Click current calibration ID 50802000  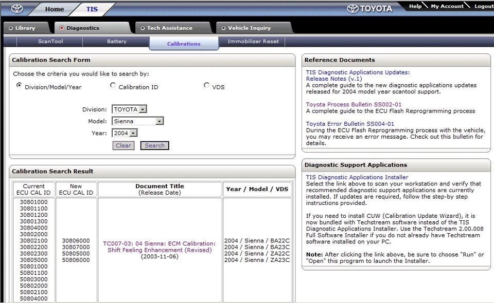(34, 286)
